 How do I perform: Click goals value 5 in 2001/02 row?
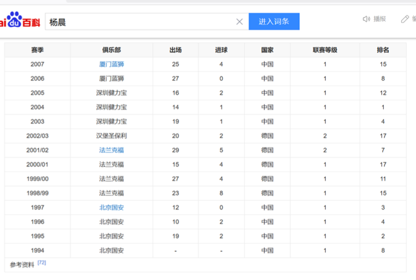click(x=222, y=150)
